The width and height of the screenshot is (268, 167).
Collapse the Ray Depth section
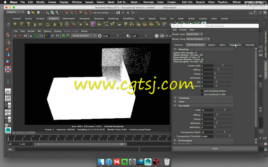coord(175,106)
